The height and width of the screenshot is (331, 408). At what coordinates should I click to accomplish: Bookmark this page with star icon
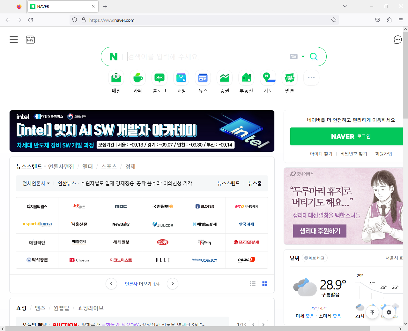click(x=334, y=20)
